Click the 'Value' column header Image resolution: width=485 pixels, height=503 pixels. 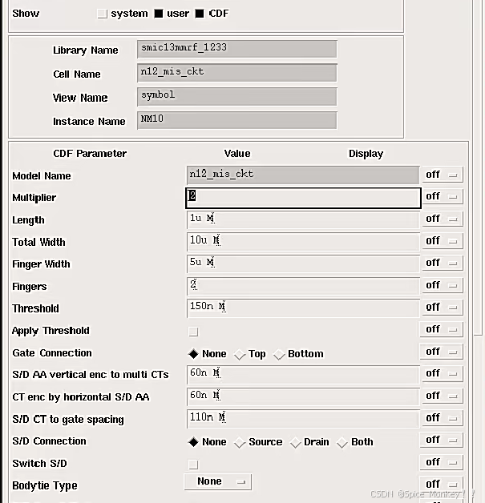coord(237,154)
